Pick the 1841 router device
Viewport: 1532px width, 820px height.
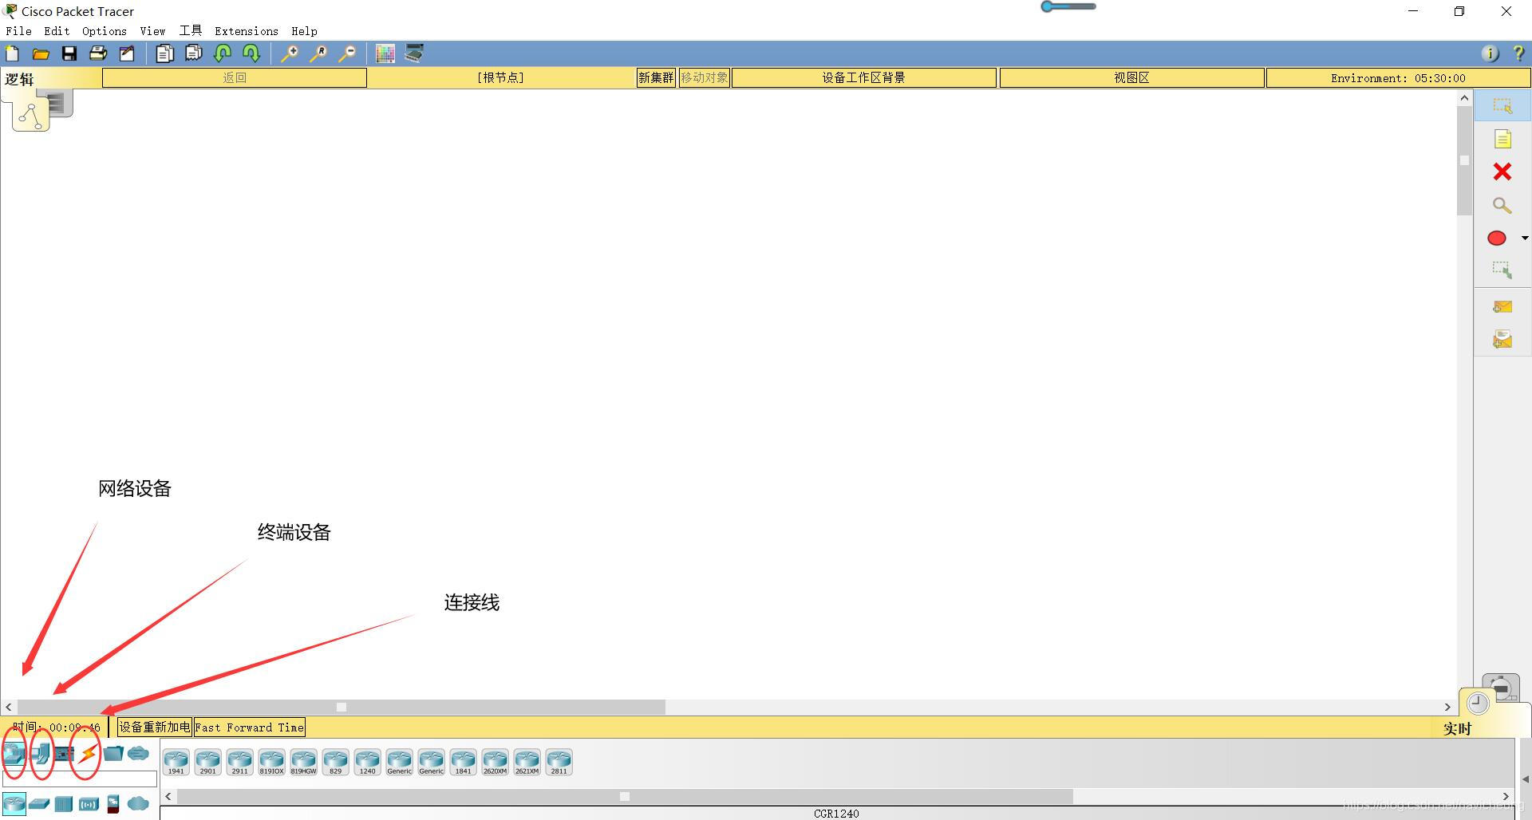click(463, 762)
